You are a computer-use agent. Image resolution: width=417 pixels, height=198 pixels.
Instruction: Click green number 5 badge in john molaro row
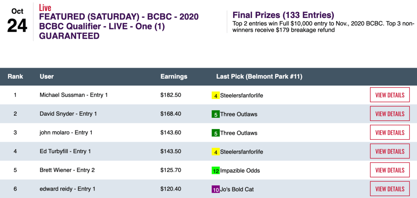point(216,133)
